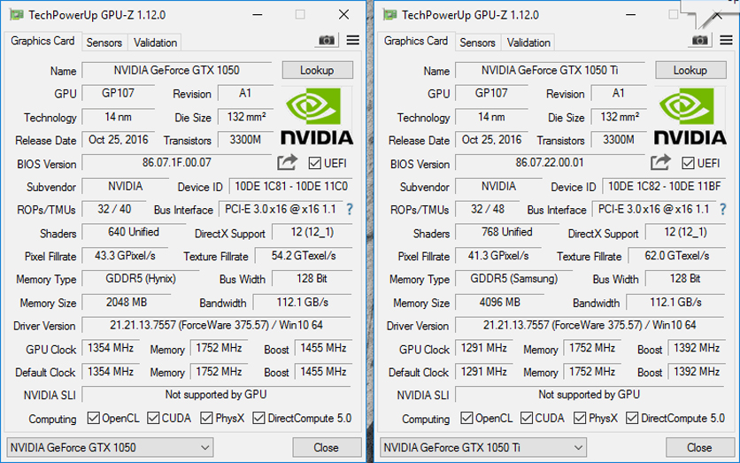Click Memory Size value 4096 MB
This screenshot has width=740, height=463.
500,302
